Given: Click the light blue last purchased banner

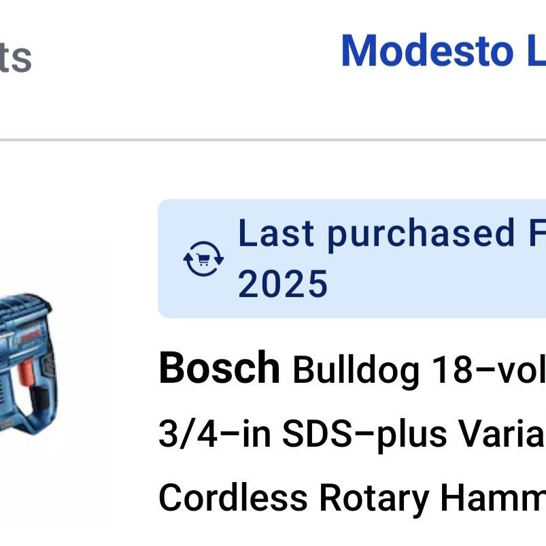Looking at the screenshot, I should click(x=352, y=258).
